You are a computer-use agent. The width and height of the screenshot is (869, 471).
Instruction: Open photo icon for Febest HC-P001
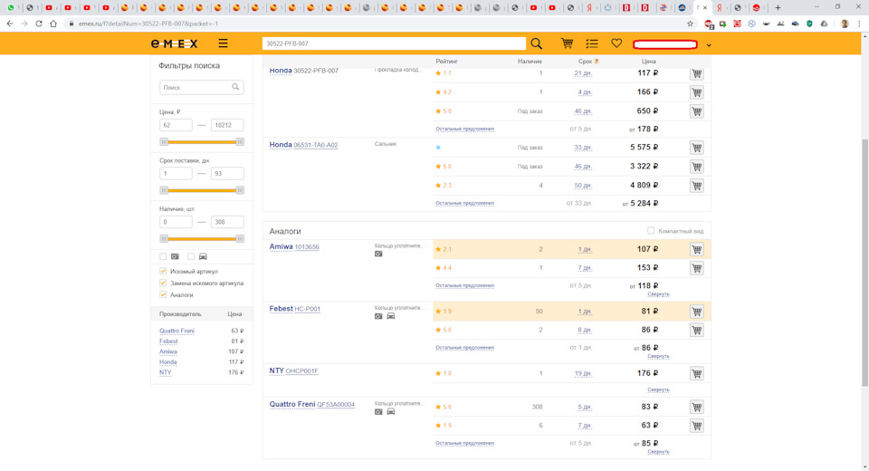click(x=378, y=316)
